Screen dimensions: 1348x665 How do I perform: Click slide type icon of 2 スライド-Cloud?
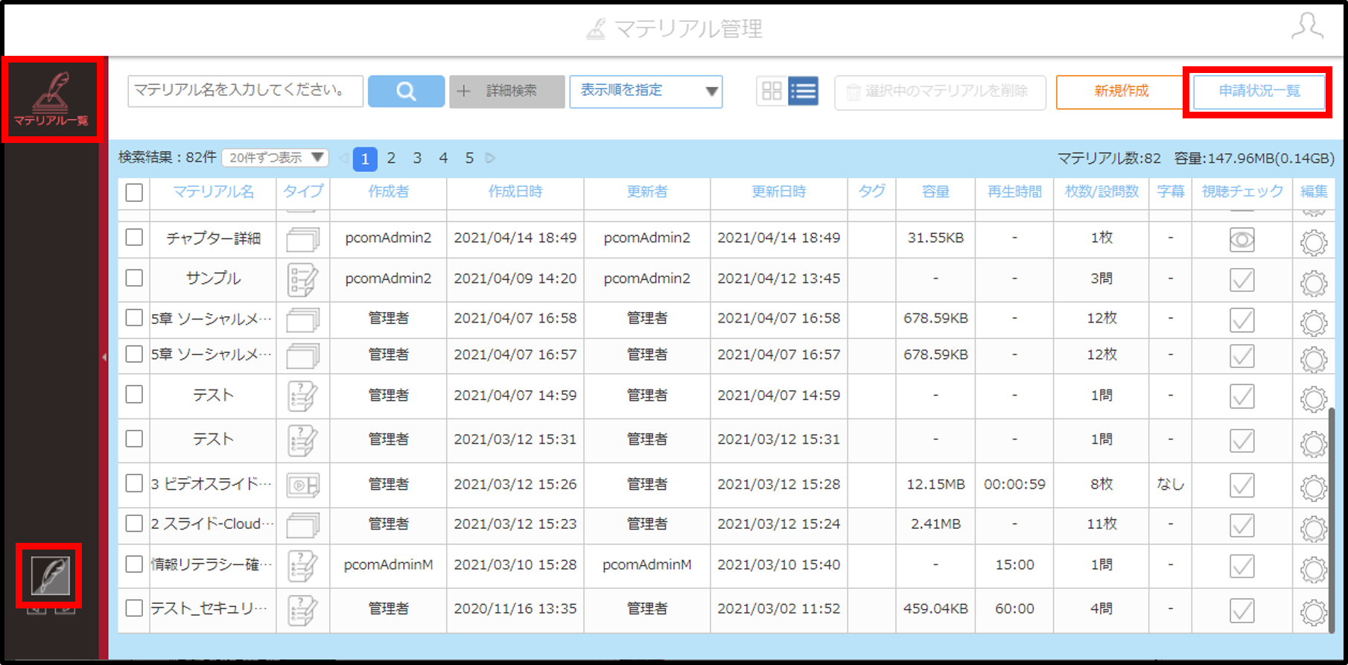tap(302, 525)
